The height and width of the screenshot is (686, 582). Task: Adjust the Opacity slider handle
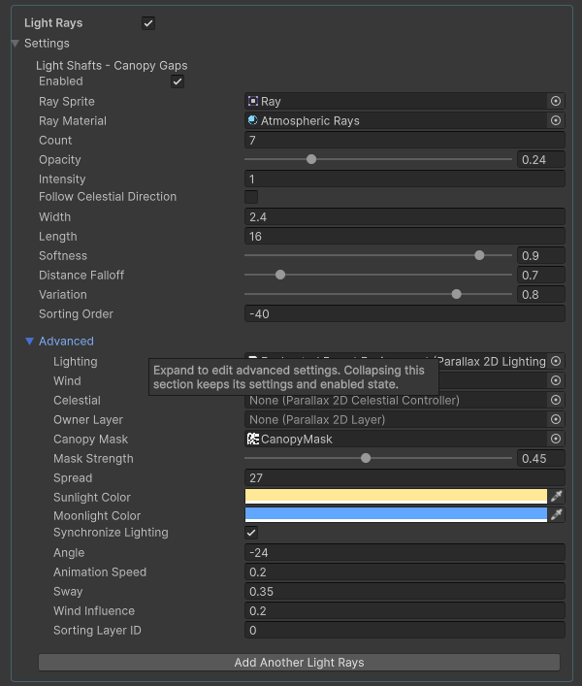(311, 159)
